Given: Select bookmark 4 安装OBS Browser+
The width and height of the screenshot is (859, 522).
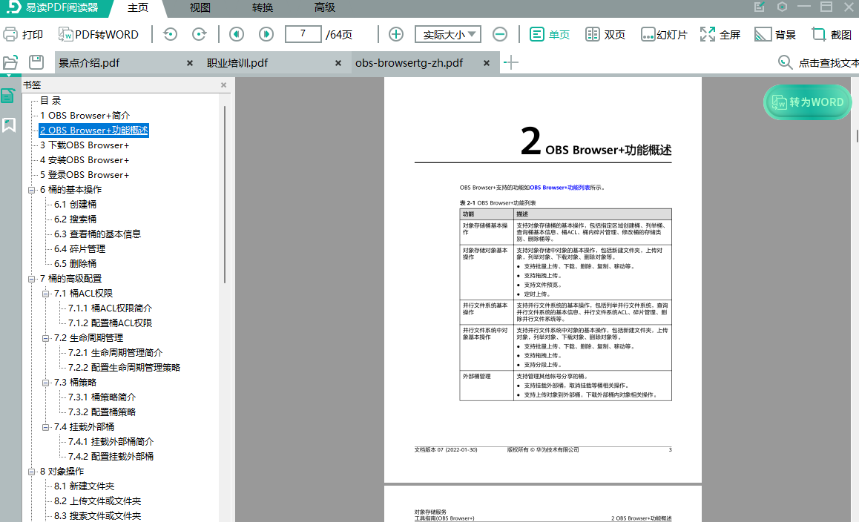Looking at the screenshot, I should tap(85, 160).
